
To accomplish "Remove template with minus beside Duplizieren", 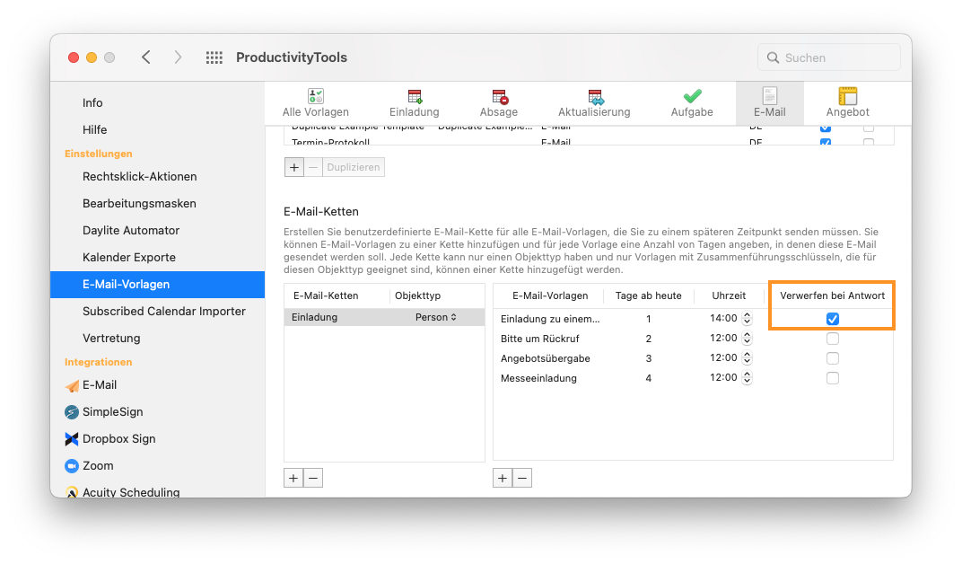I will pos(313,167).
